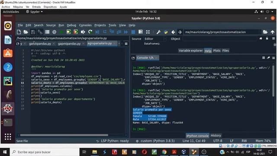Image resolution: width=277 pixels, height=156 pixels.
Task: Switch to the gapmipandas.py editor tab
Action: pyautogui.click(x=69, y=43)
